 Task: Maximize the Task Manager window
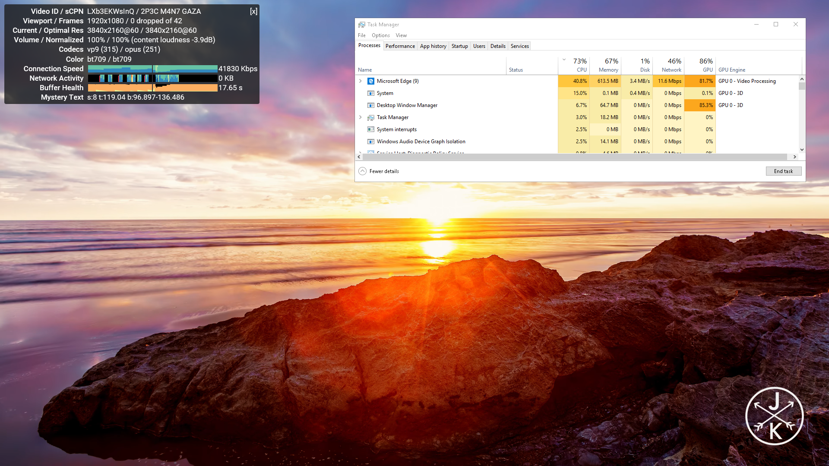[x=776, y=25]
